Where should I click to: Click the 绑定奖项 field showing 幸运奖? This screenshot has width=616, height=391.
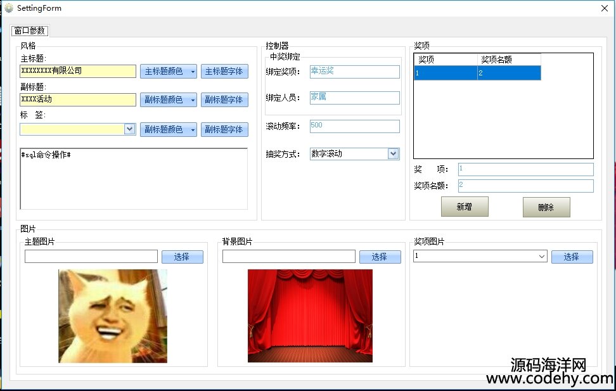(x=355, y=72)
